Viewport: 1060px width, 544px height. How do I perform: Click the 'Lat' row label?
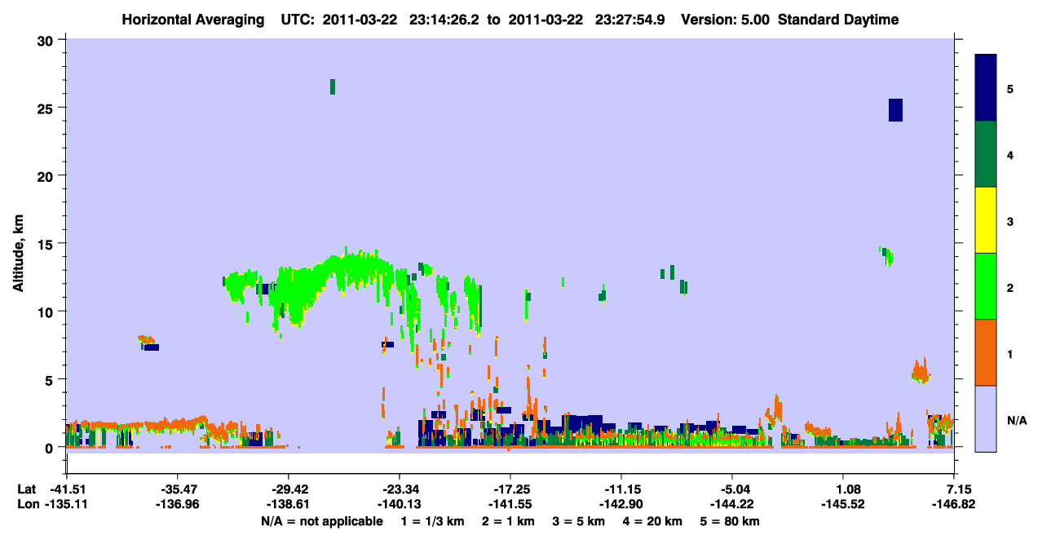tap(26, 489)
